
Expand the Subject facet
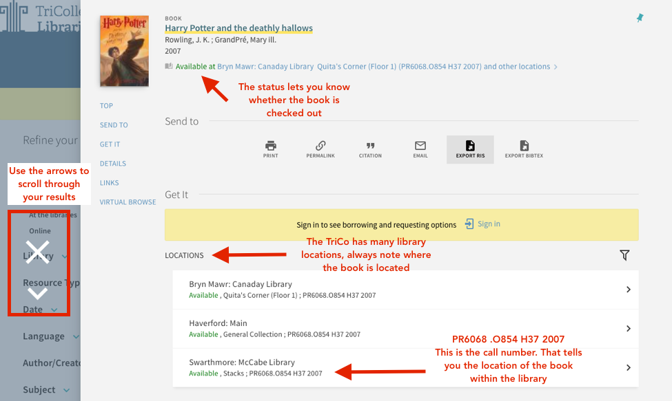(x=46, y=390)
